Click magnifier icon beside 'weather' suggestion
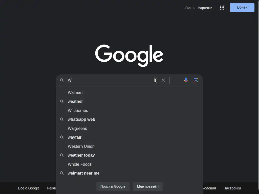Screen dimensions: 259x194 point(62,102)
